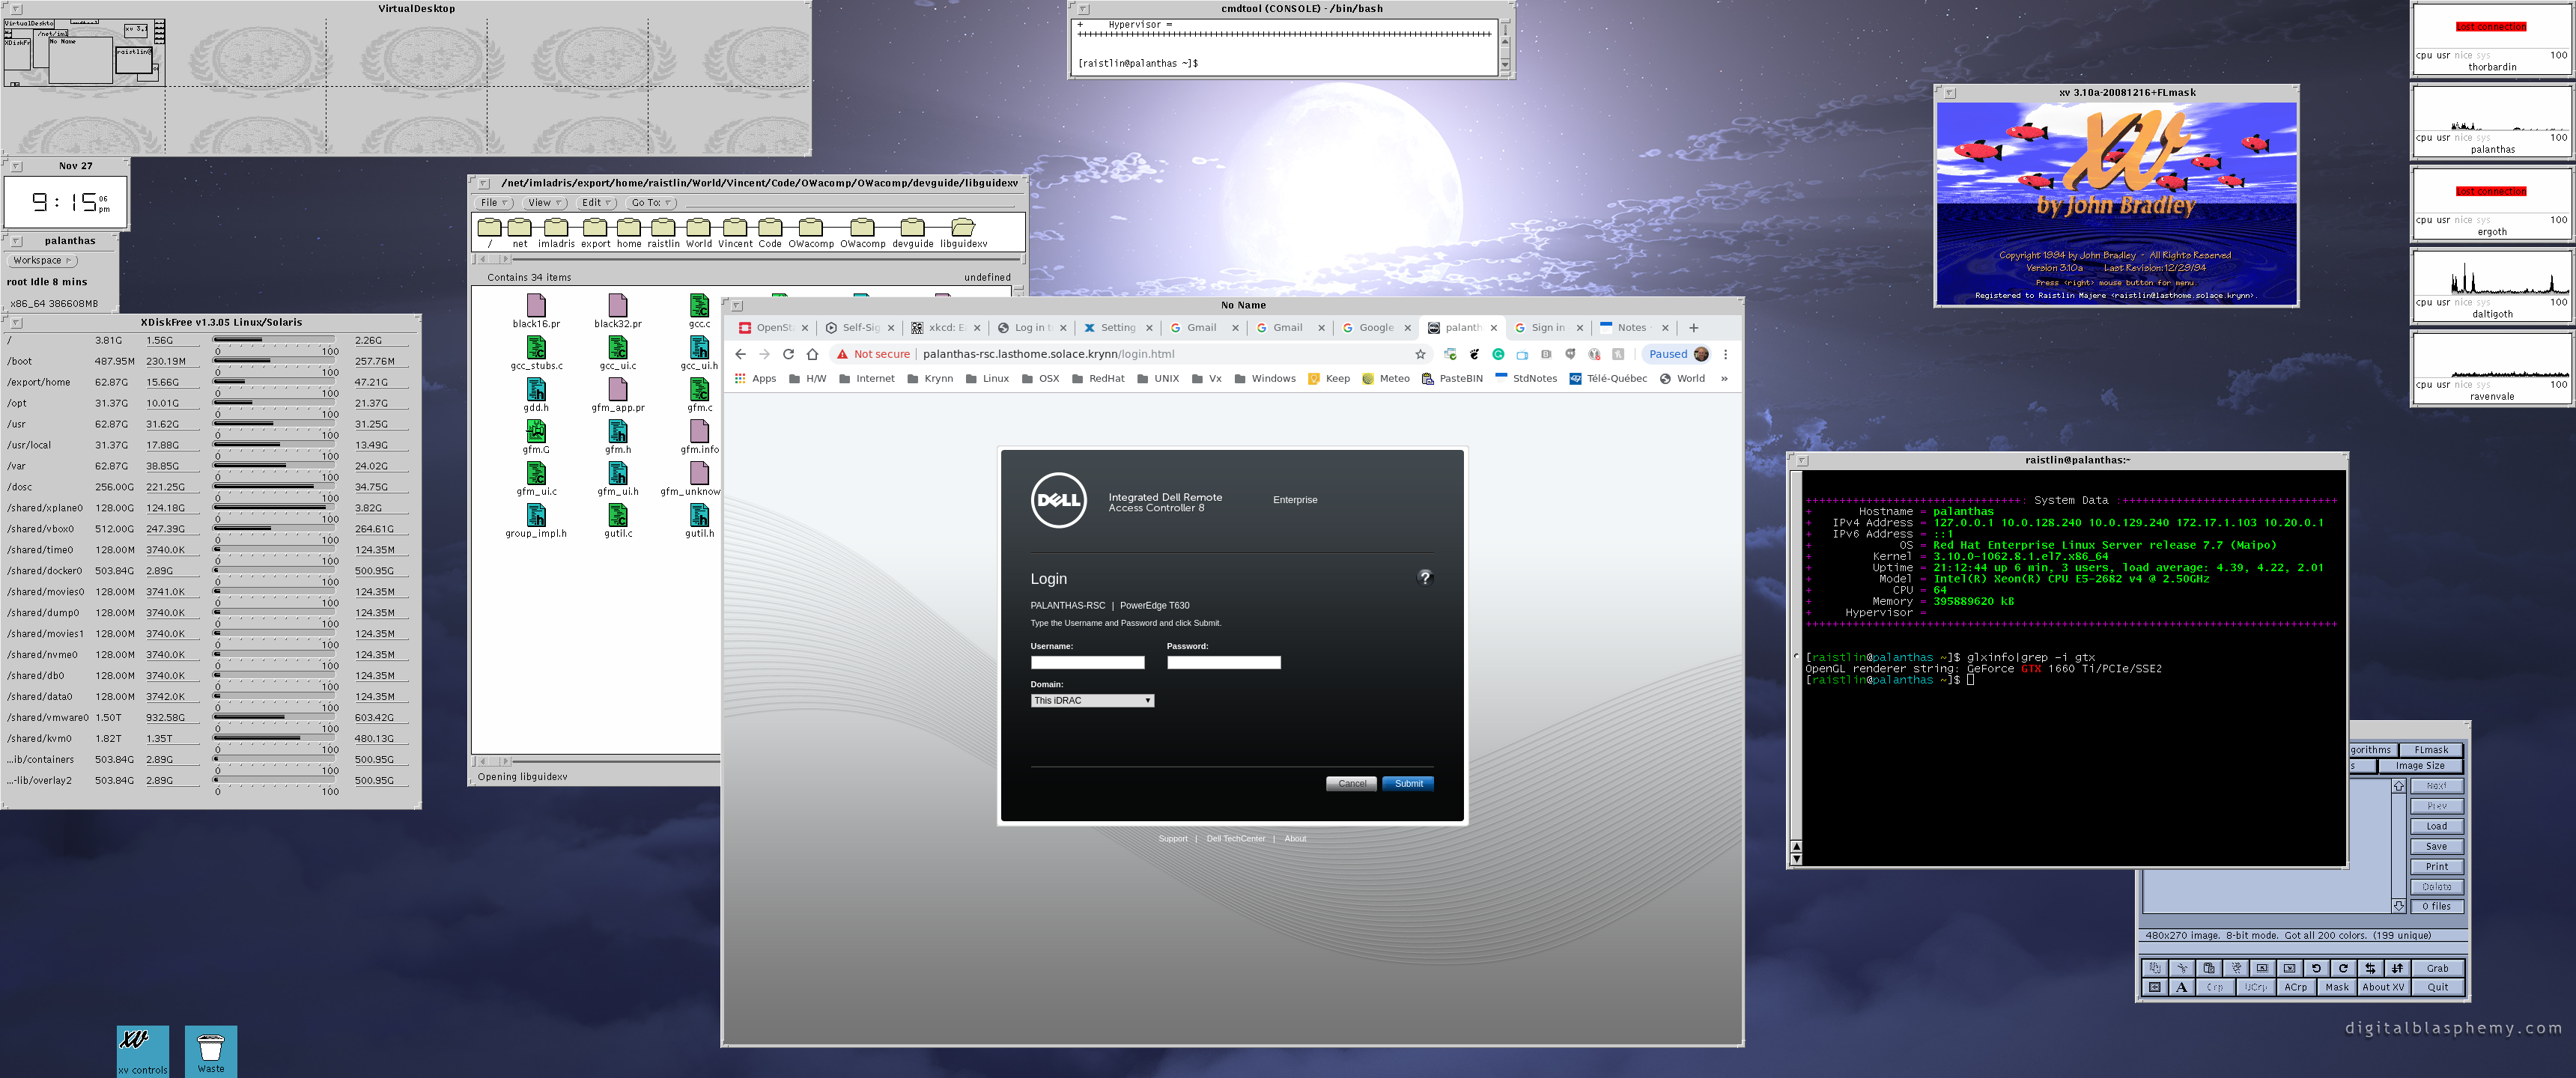Click the Dell TechCenter link
This screenshot has width=2576, height=1078.
1235,838
